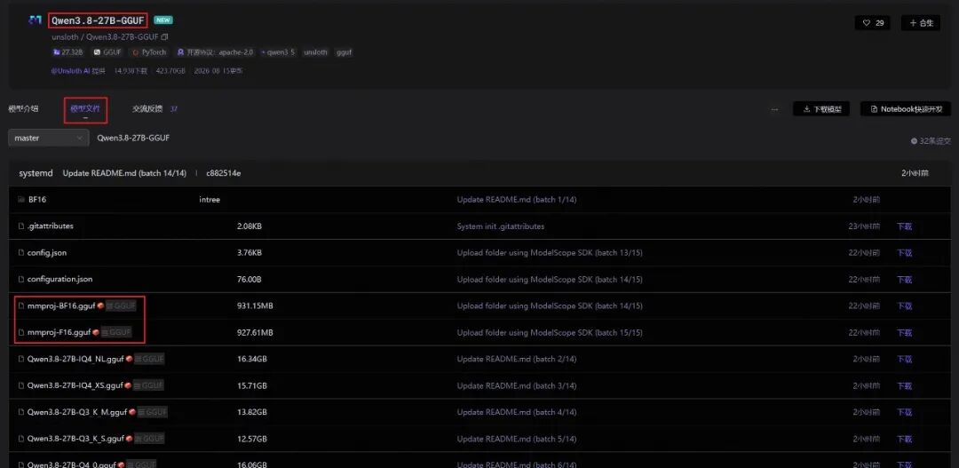Click commit message System init .gitattributes
Viewport: 959px width, 468px height.
[500, 226]
